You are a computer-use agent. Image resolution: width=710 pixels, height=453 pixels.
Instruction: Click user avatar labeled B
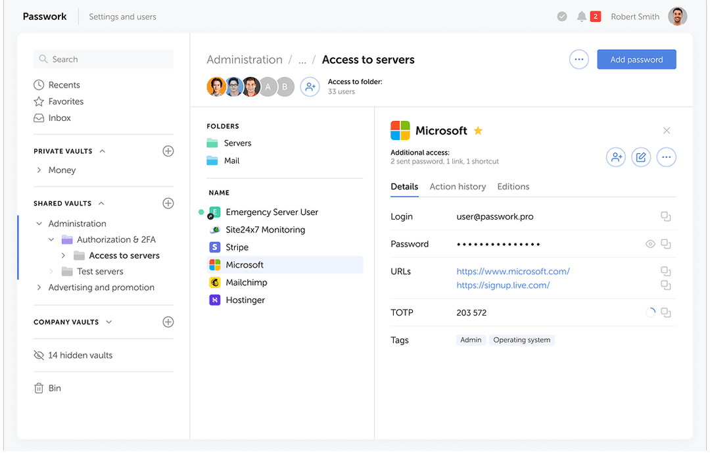pyautogui.click(x=285, y=87)
